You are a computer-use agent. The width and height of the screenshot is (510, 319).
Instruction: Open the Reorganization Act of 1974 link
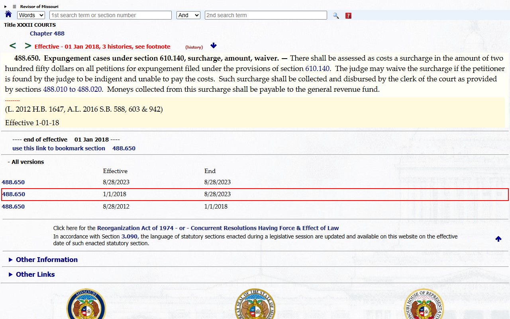click(135, 228)
